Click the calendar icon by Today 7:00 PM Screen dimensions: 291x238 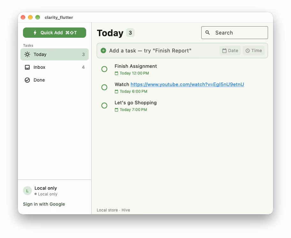(116, 110)
